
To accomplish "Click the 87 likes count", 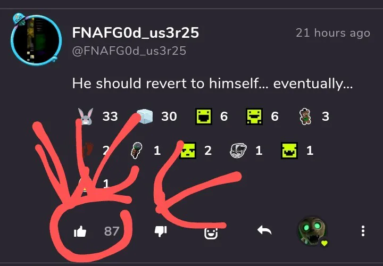I will [x=112, y=231].
